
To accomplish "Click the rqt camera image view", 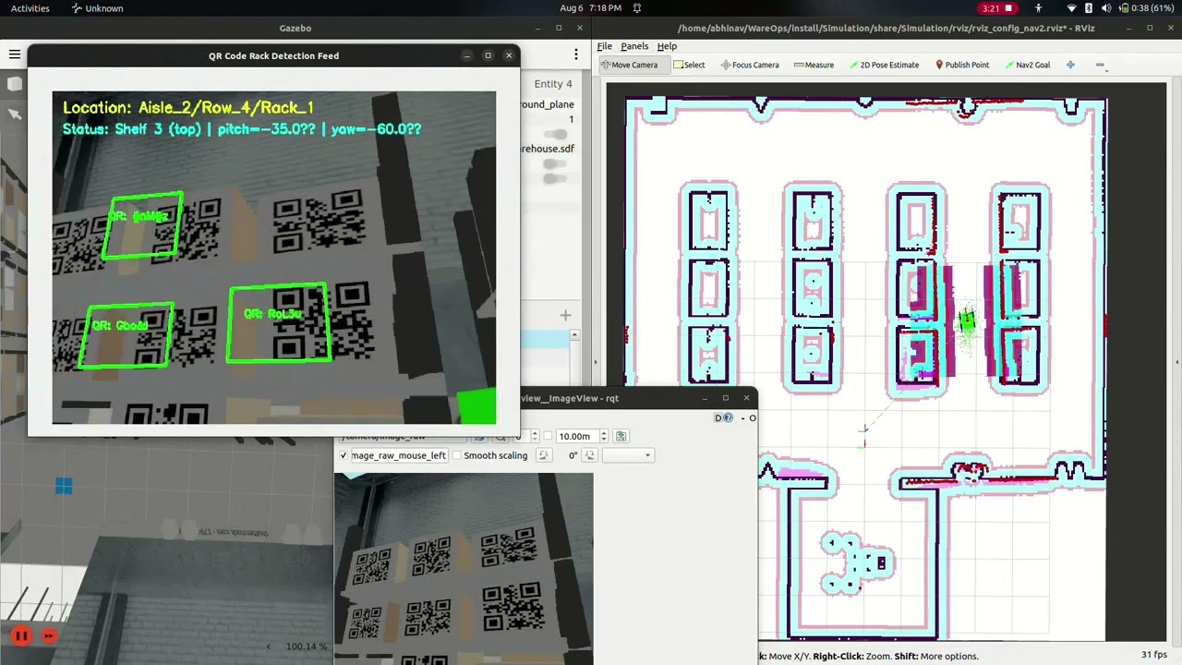I will point(464,568).
